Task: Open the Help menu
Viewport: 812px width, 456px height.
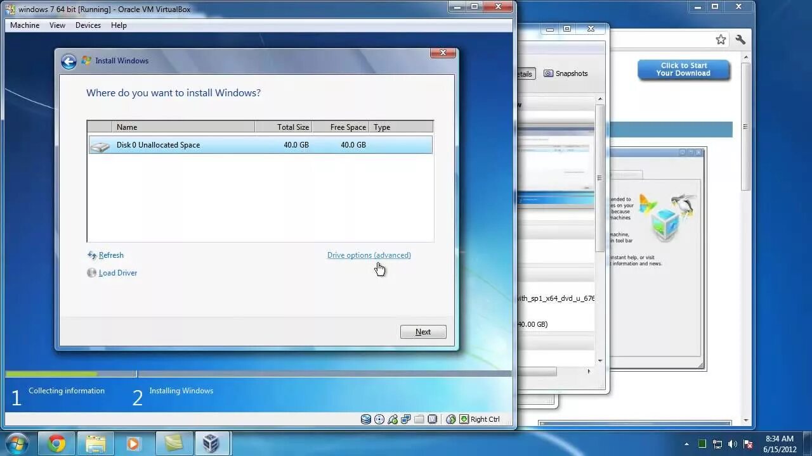Action: (x=119, y=25)
